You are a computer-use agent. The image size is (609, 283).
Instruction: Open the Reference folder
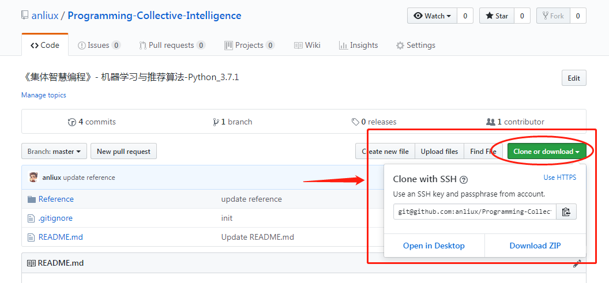coord(56,199)
